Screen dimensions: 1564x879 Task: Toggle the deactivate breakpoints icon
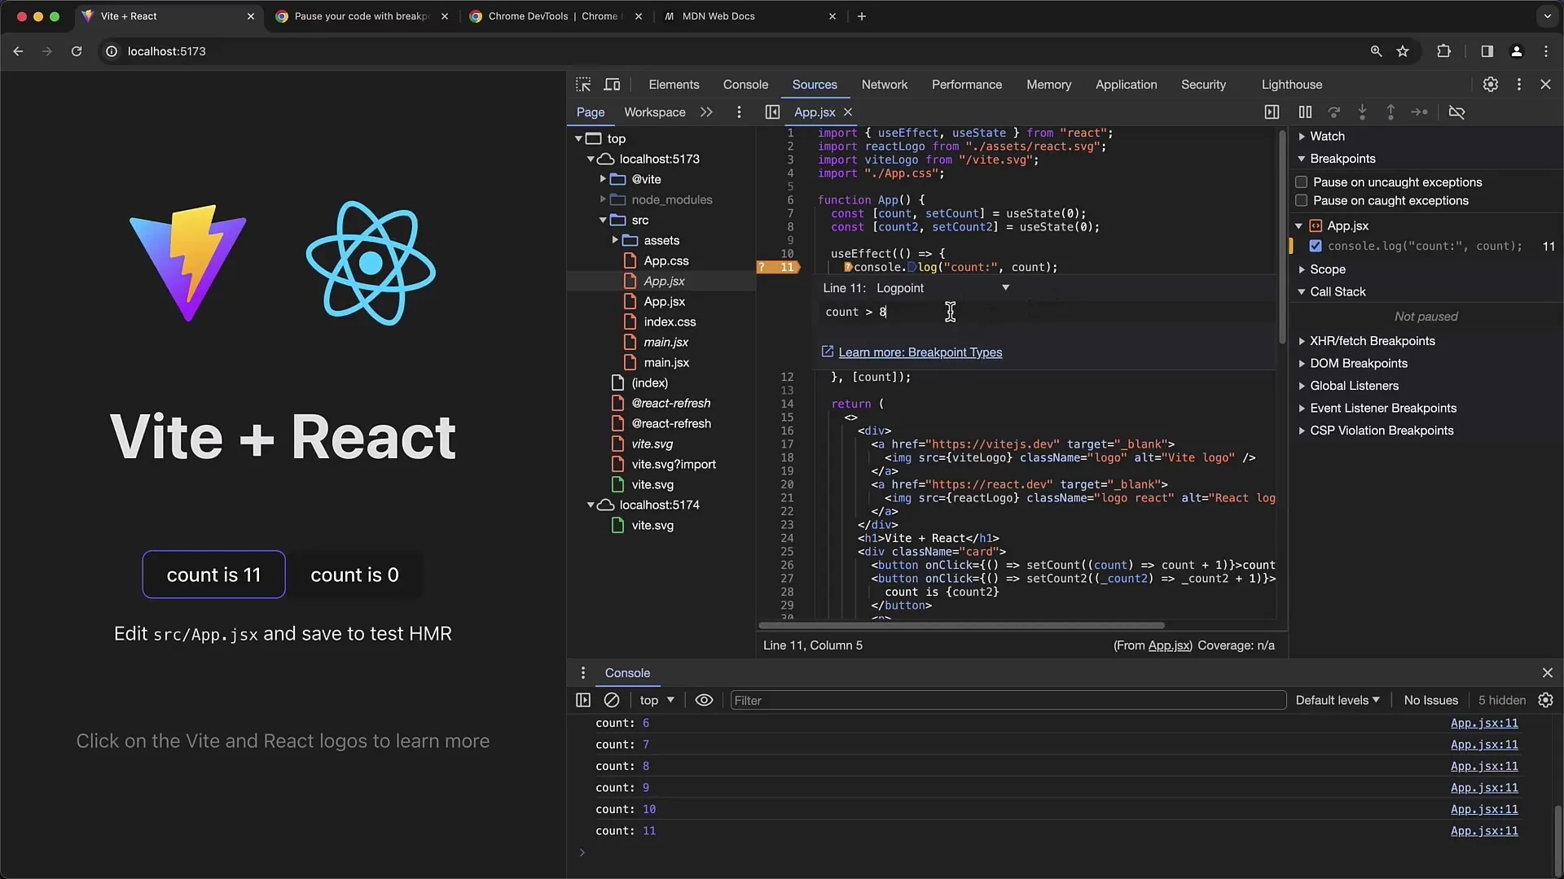point(1457,112)
